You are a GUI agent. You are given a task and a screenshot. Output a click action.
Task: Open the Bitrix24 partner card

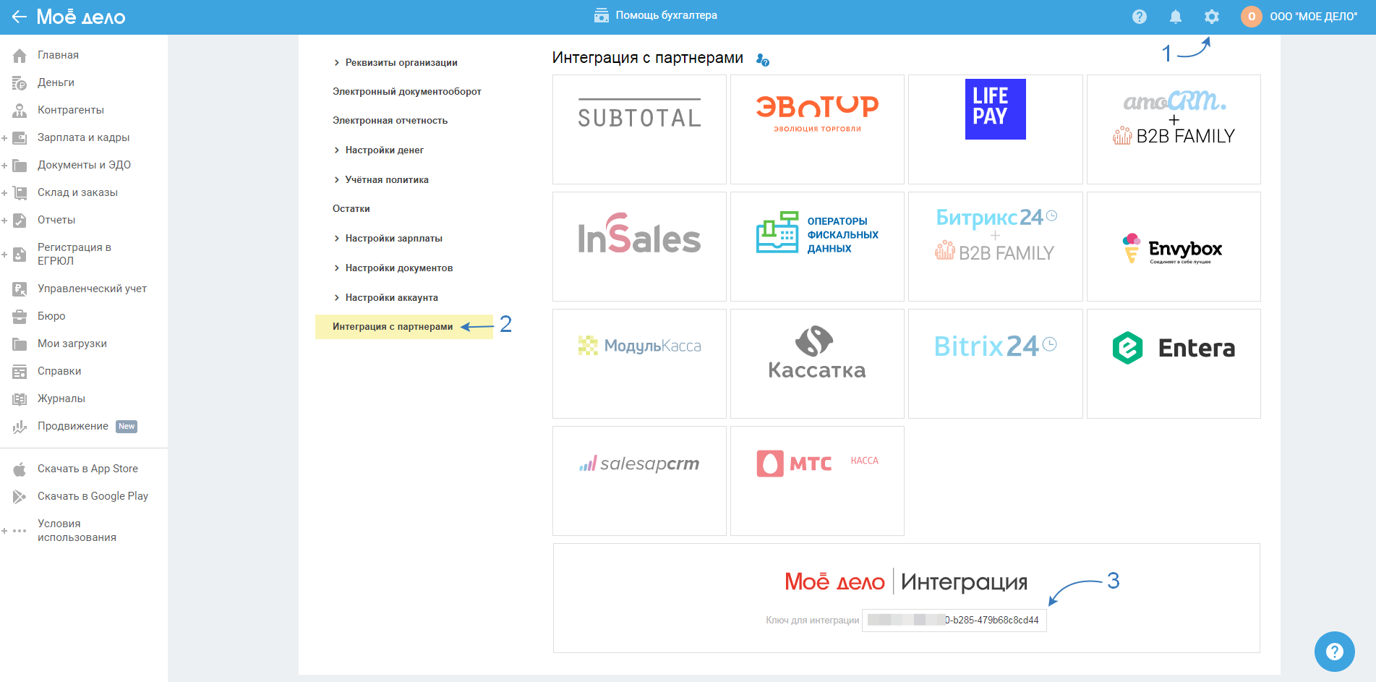pyautogui.click(x=995, y=364)
